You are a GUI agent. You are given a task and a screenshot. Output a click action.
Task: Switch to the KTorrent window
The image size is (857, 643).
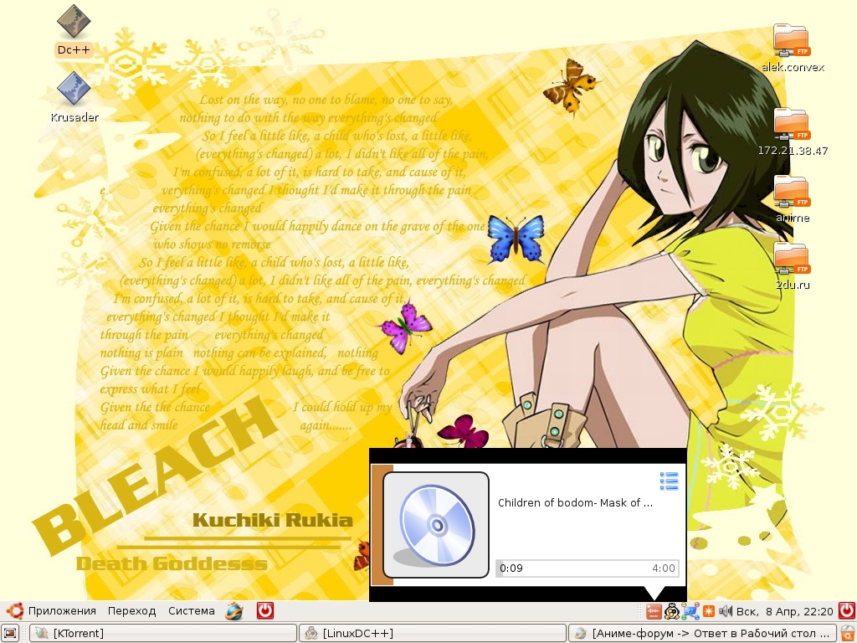coord(163,633)
